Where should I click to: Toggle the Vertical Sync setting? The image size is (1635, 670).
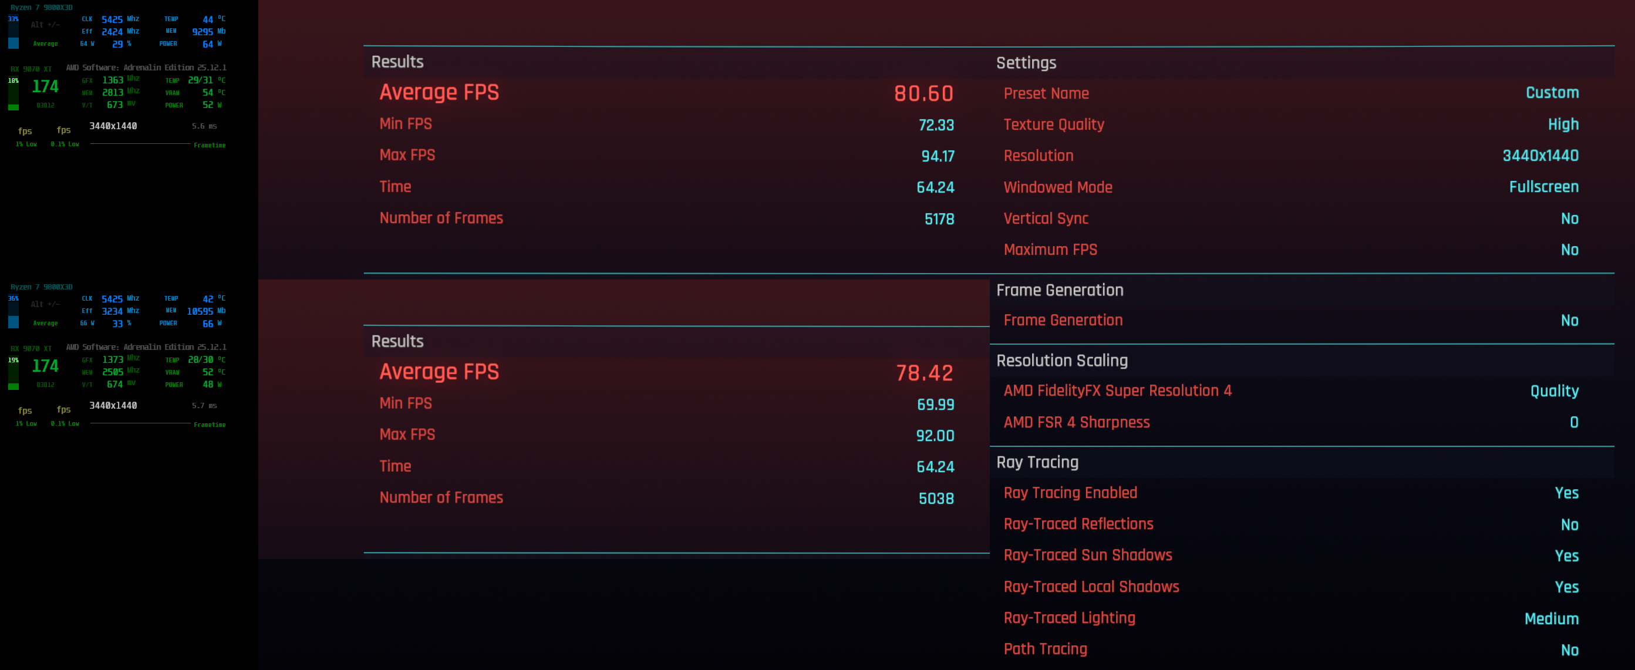1568,218
